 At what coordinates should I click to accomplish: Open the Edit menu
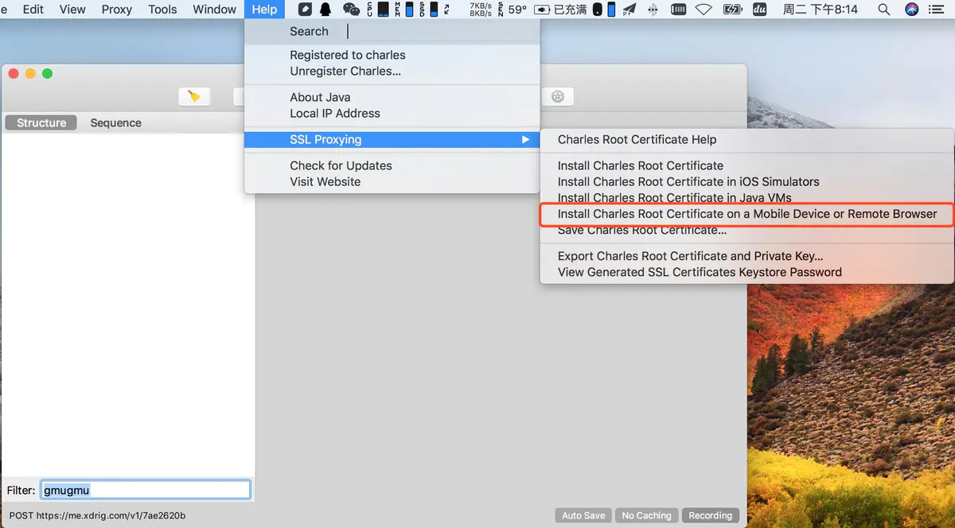point(33,10)
